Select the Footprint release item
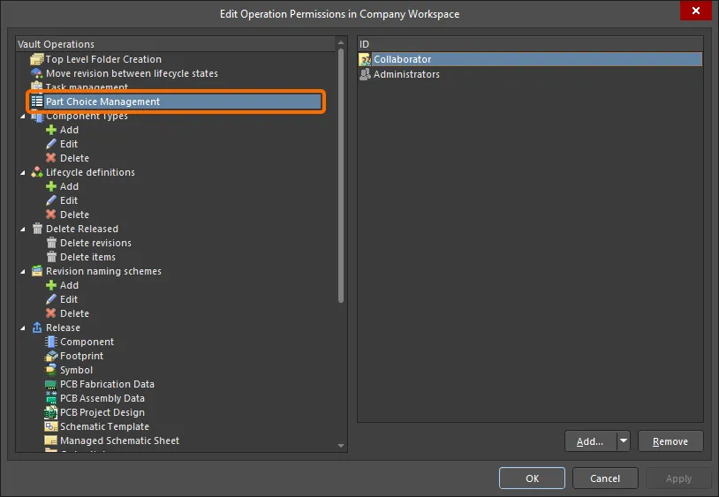Image resolution: width=719 pixels, height=497 pixels. pyautogui.click(x=81, y=356)
